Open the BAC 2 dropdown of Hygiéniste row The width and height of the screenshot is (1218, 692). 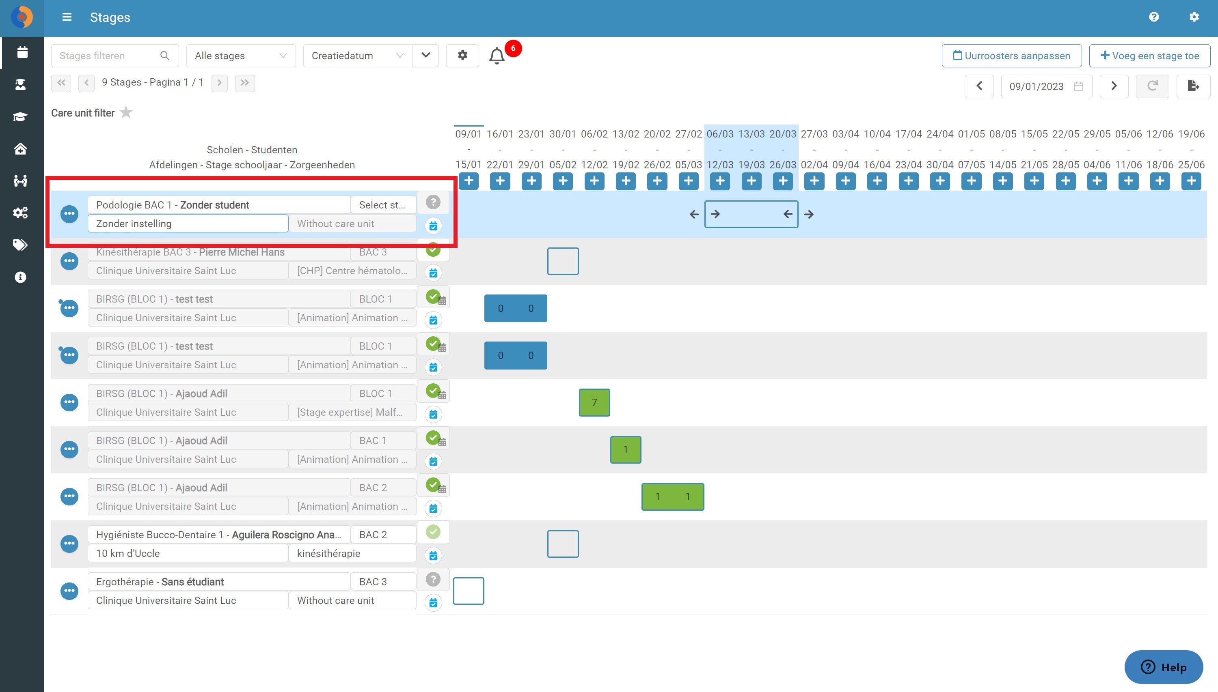383,535
